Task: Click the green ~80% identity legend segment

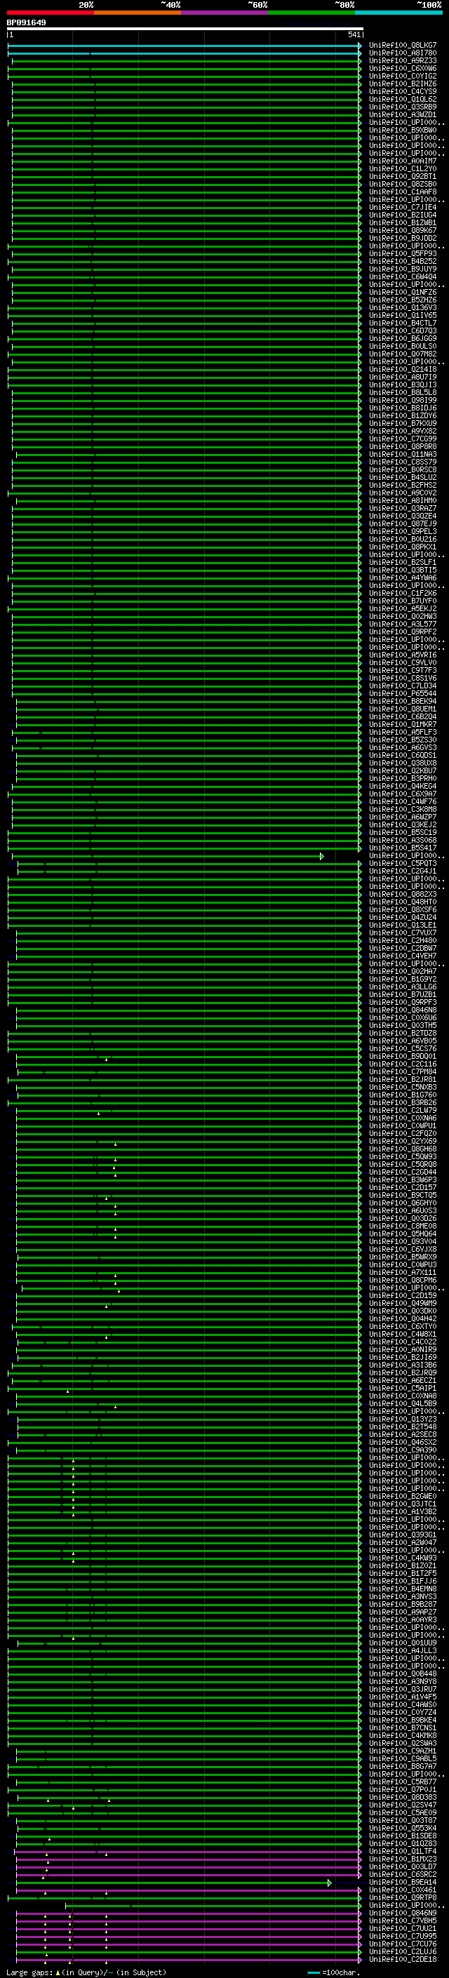Action: [311, 13]
